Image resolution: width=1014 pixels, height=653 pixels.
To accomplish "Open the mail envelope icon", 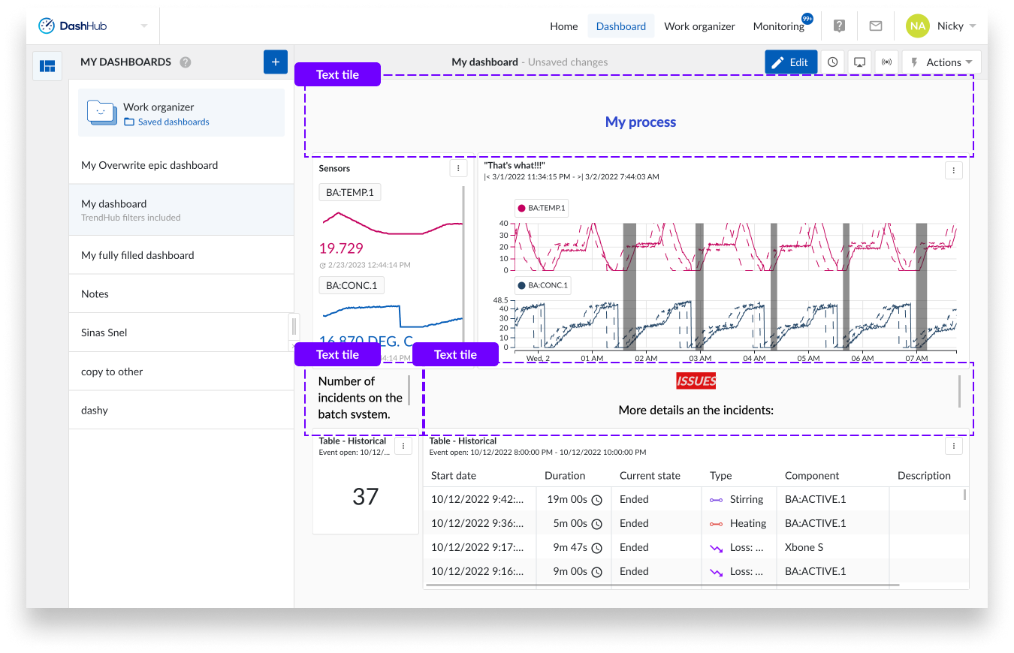I will pyautogui.click(x=875, y=26).
